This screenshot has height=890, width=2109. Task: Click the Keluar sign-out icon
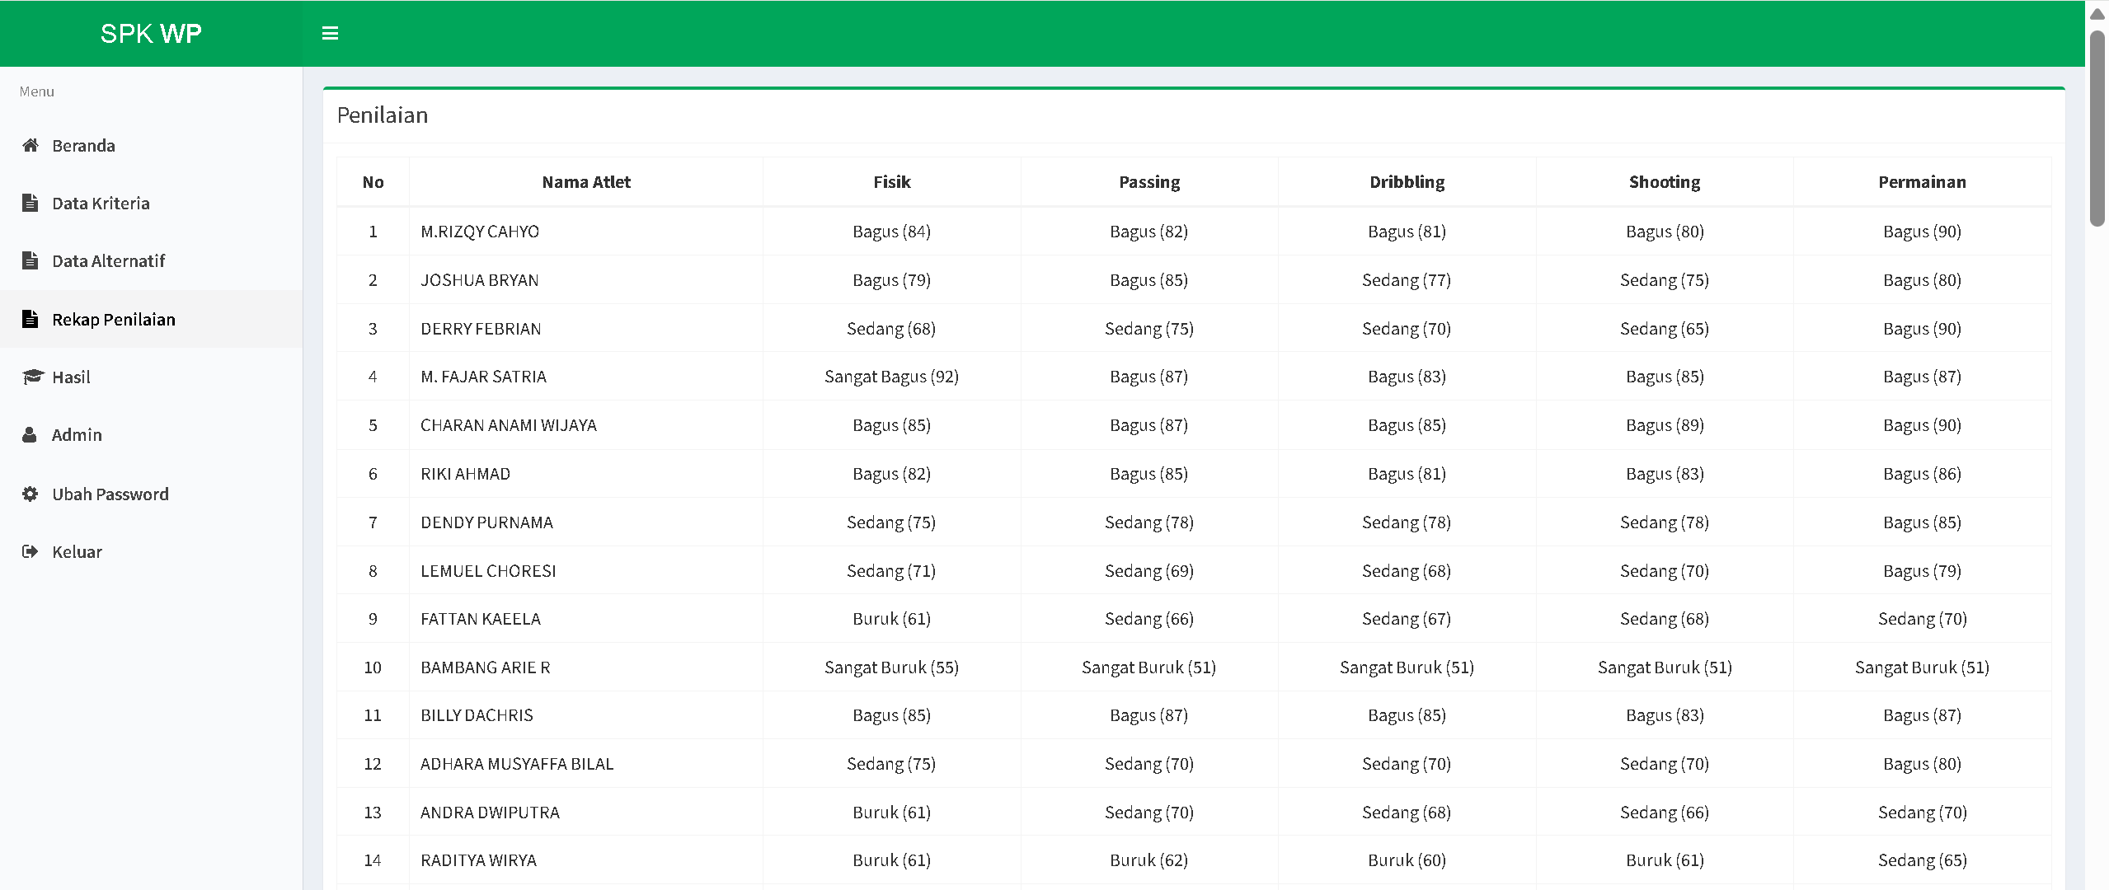(x=31, y=552)
